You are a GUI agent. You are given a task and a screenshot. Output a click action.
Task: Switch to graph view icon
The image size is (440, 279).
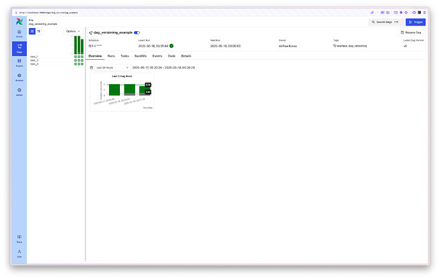(x=39, y=31)
